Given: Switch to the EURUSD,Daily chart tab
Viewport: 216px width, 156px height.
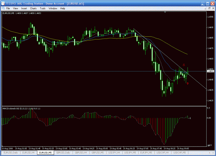Looking at the screenshot, I should point(11,153).
